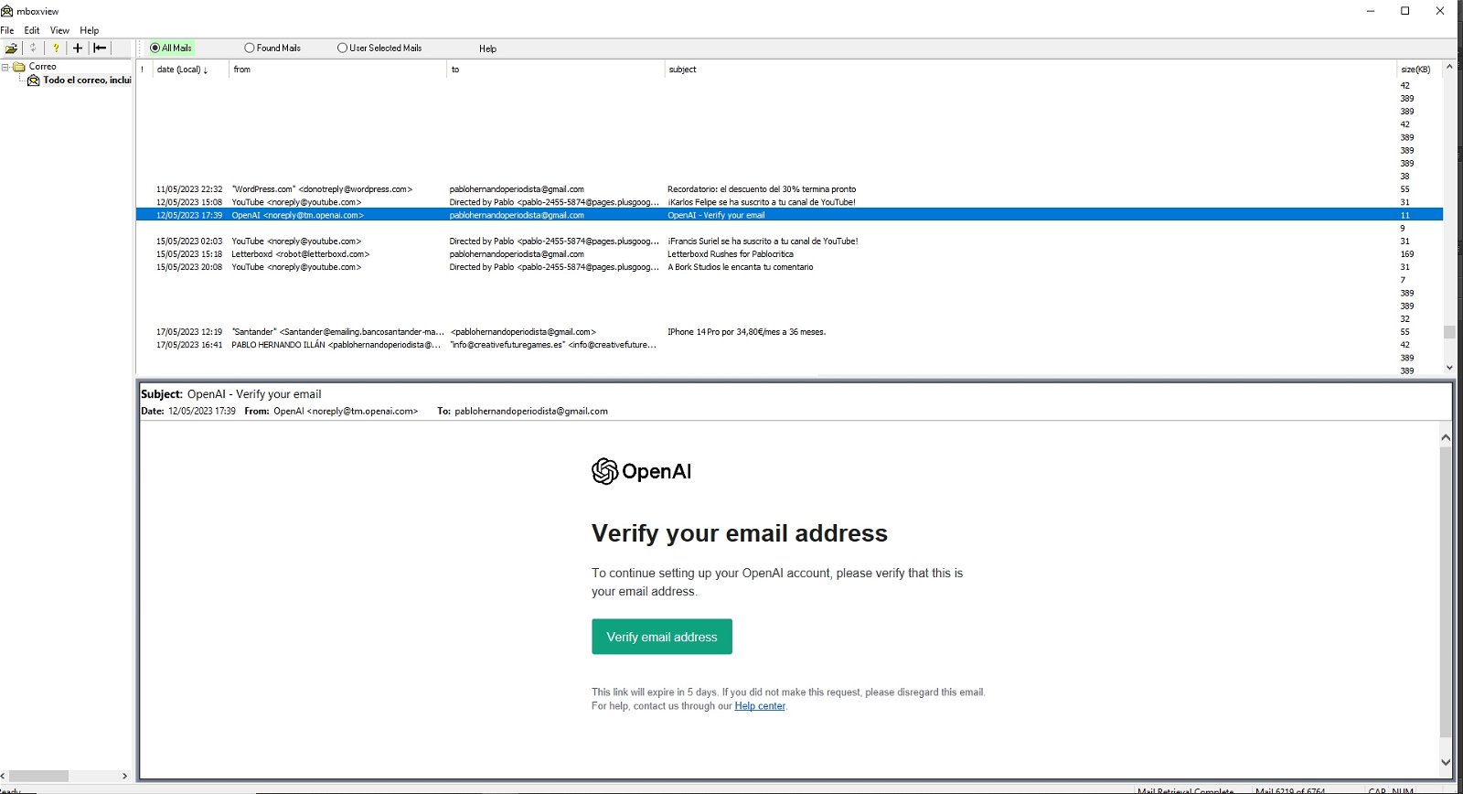Sort by the date (Local) column header
The width and height of the screenshot is (1463, 794).
pyautogui.click(x=190, y=70)
